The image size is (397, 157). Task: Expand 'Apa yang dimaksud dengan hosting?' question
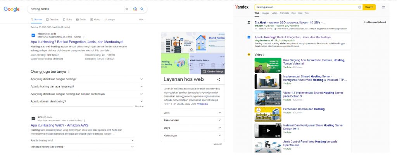tap(86, 79)
